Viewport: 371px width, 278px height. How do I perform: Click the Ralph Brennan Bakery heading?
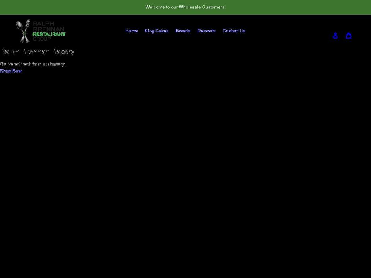pos(37,51)
